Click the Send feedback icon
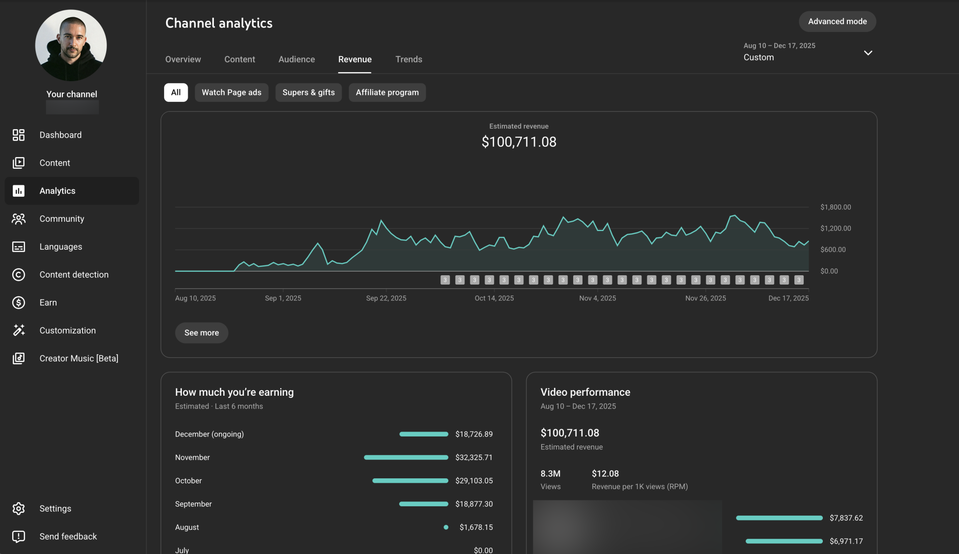Image resolution: width=959 pixels, height=554 pixels. pyautogui.click(x=19, y=536)
